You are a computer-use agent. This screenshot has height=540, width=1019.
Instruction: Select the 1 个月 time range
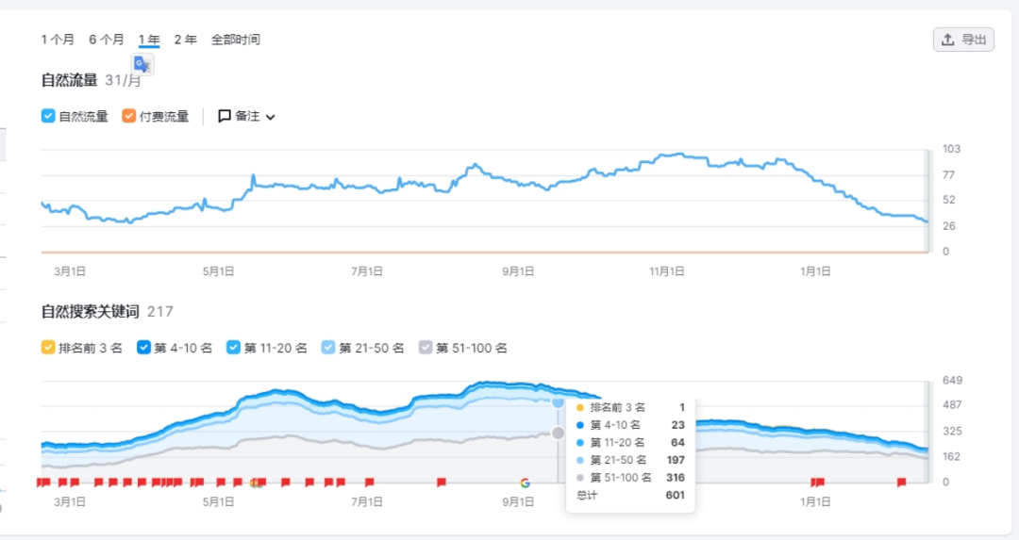coord(58,40)
